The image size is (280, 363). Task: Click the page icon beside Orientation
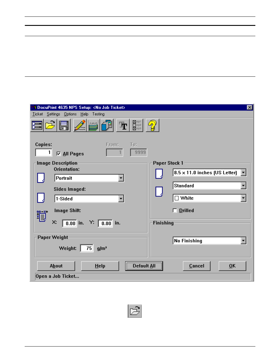41,178
